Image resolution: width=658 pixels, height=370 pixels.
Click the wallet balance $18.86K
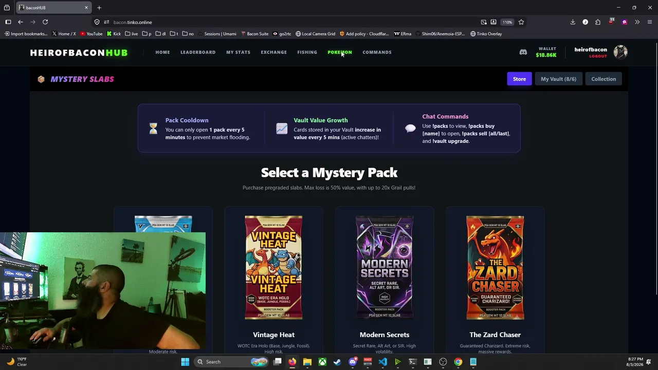[x=546, y=55]
